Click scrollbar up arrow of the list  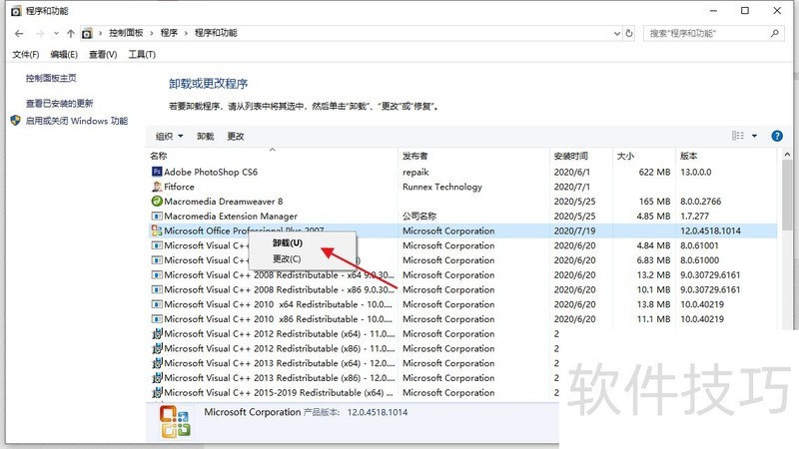(x=787, y=155)
